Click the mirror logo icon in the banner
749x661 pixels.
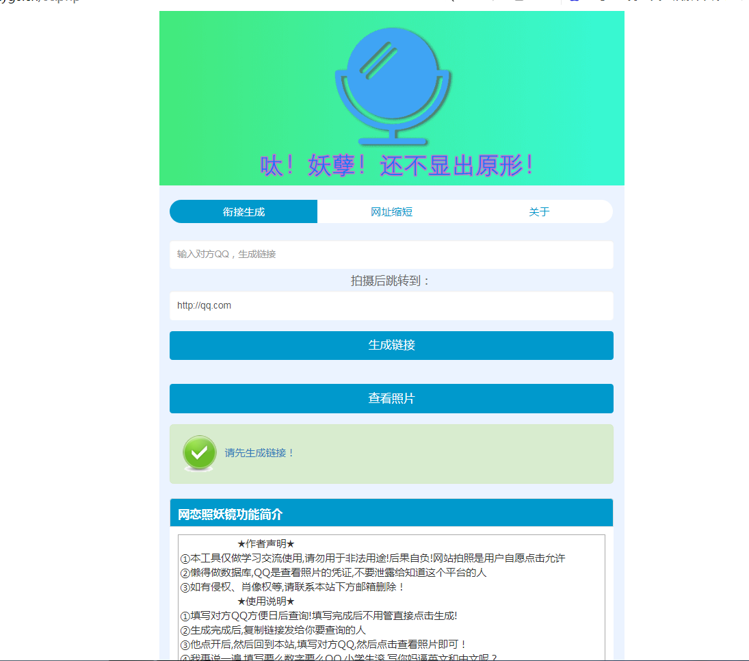click(391, 82)
